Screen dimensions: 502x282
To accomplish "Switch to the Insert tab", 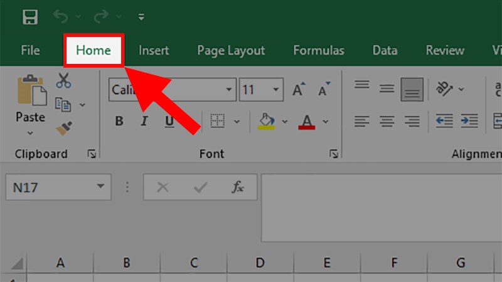I will point(154,50).
